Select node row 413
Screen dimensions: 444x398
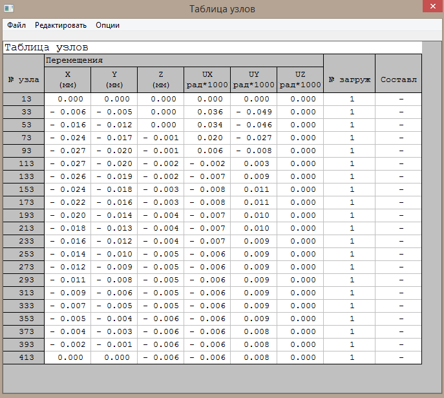[23, 357]
